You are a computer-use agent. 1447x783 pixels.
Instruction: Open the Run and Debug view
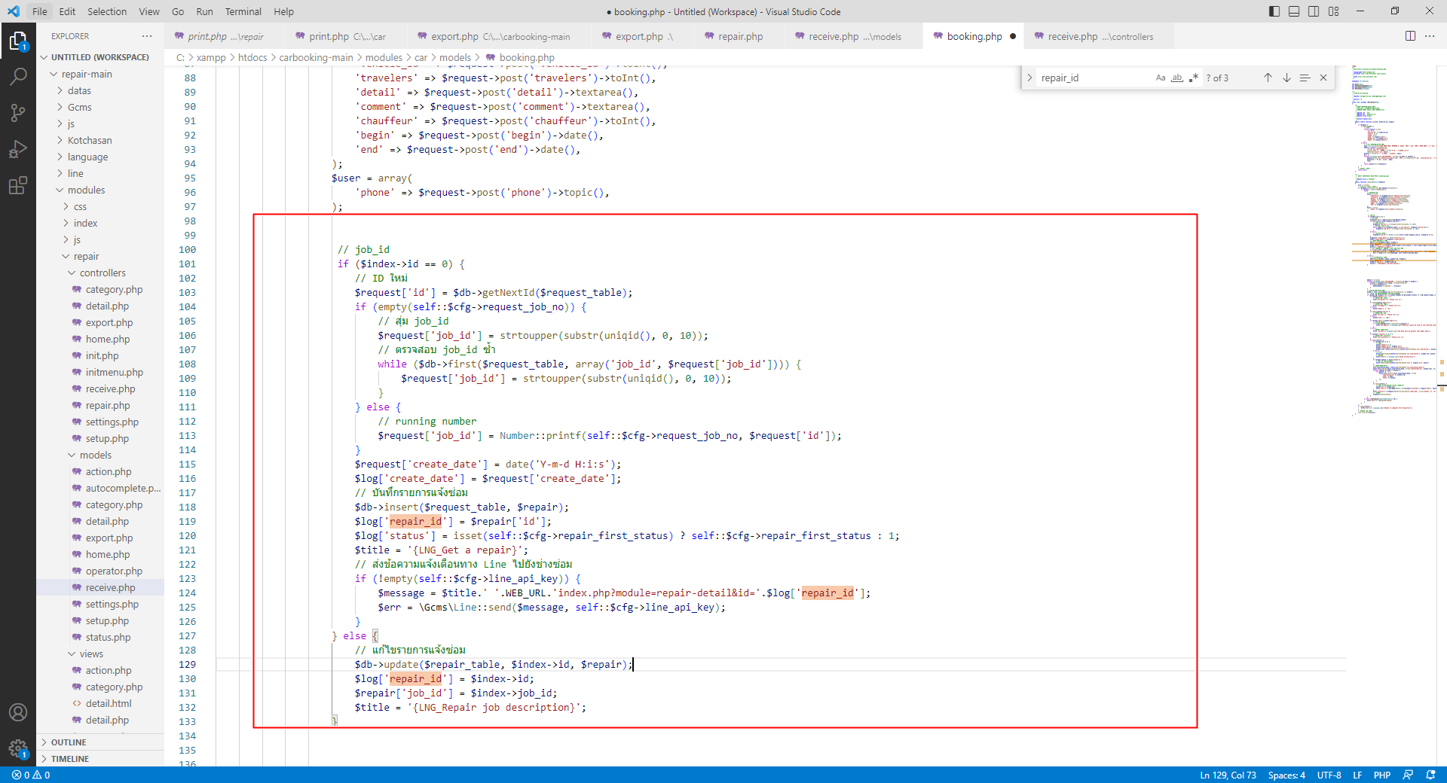tap(18, 149)
